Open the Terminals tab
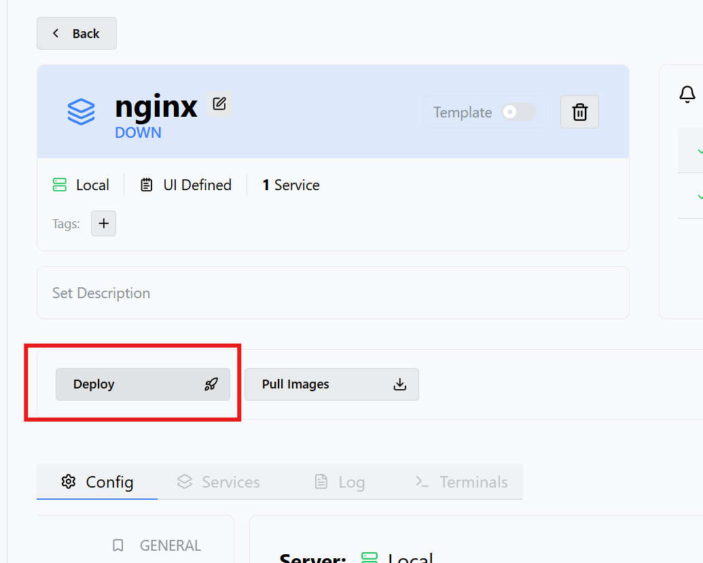The height and width of the screenshot is (563, 703). (x=462, y=482)
